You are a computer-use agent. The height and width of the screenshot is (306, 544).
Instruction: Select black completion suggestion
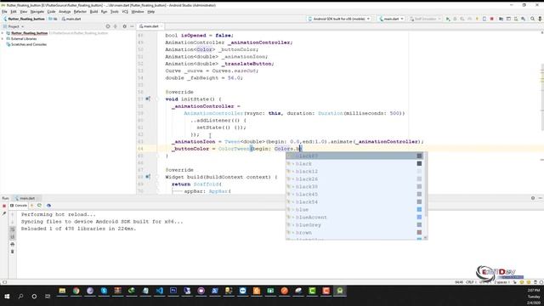click(354, 164)
